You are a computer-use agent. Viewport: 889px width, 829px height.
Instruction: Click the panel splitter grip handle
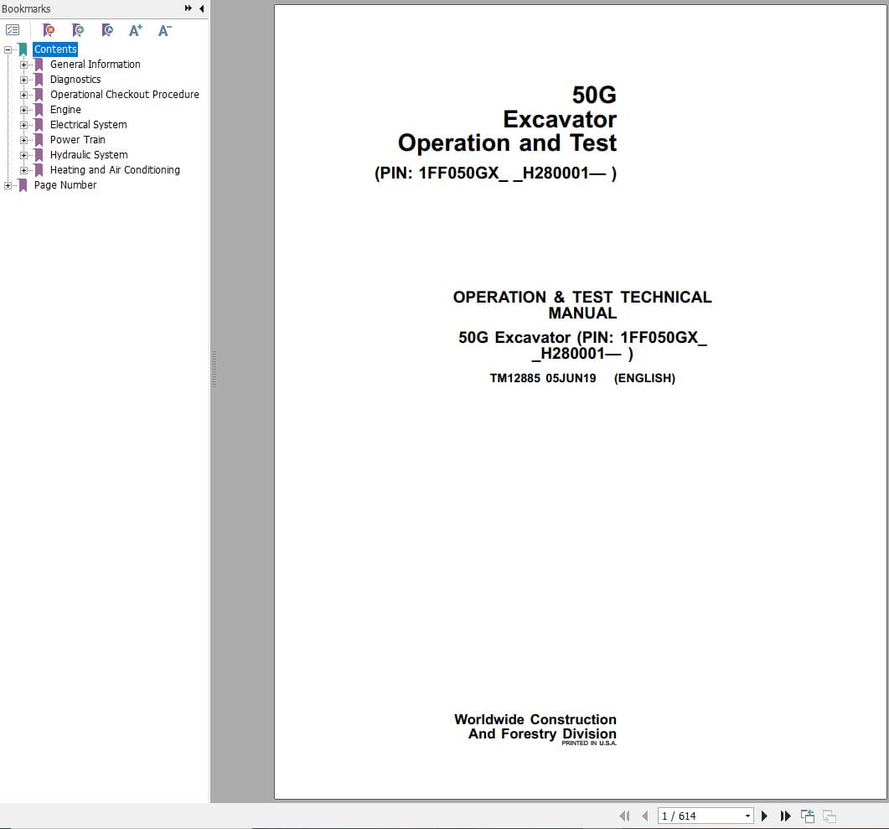pyautogui.click(x=214, y=369)
